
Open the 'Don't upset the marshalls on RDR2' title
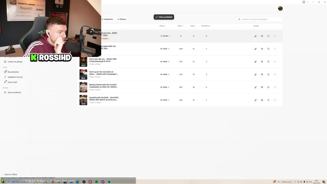(103, 73)
